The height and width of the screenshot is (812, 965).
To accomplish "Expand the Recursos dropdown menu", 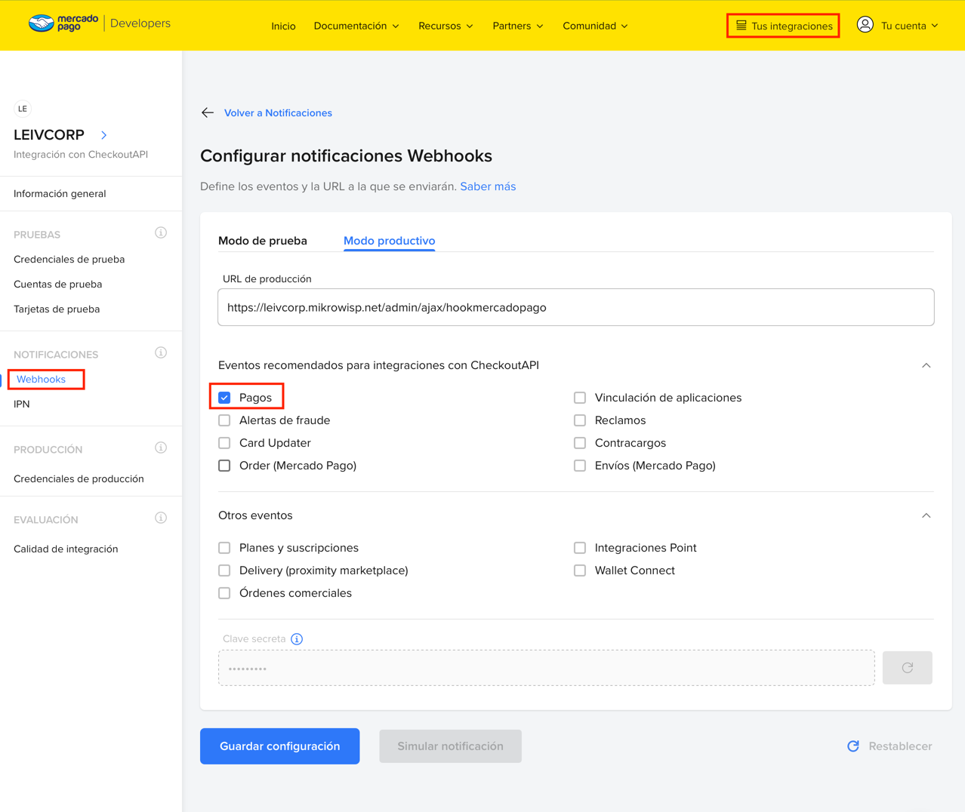I will (x=446, y=26).
